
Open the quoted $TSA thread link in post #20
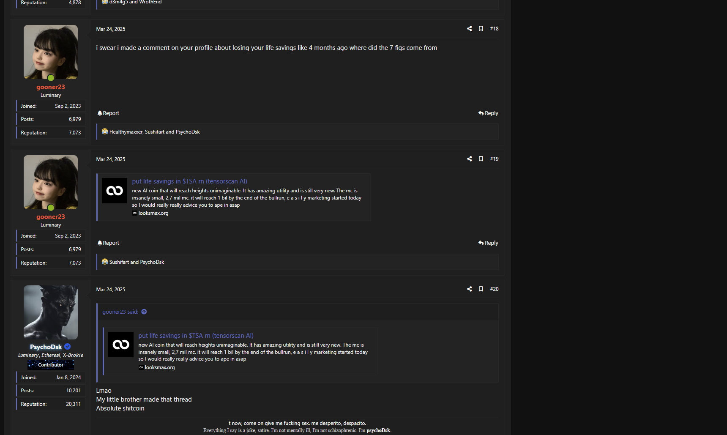196,336
